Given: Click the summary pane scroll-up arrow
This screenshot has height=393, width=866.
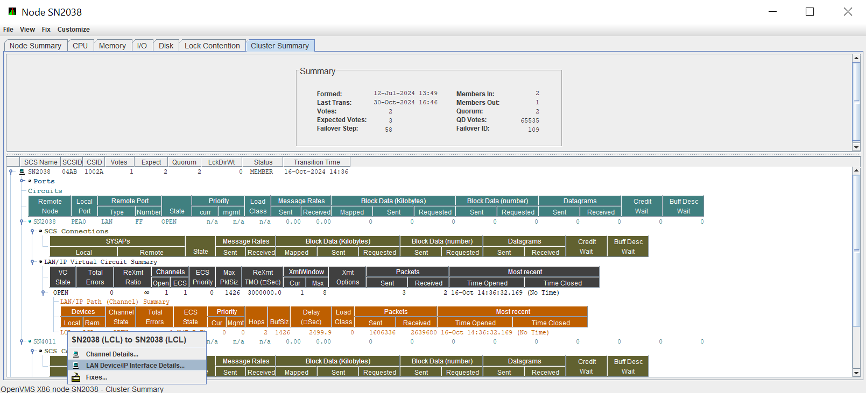Looking at the screenshot, I should 856,58.
